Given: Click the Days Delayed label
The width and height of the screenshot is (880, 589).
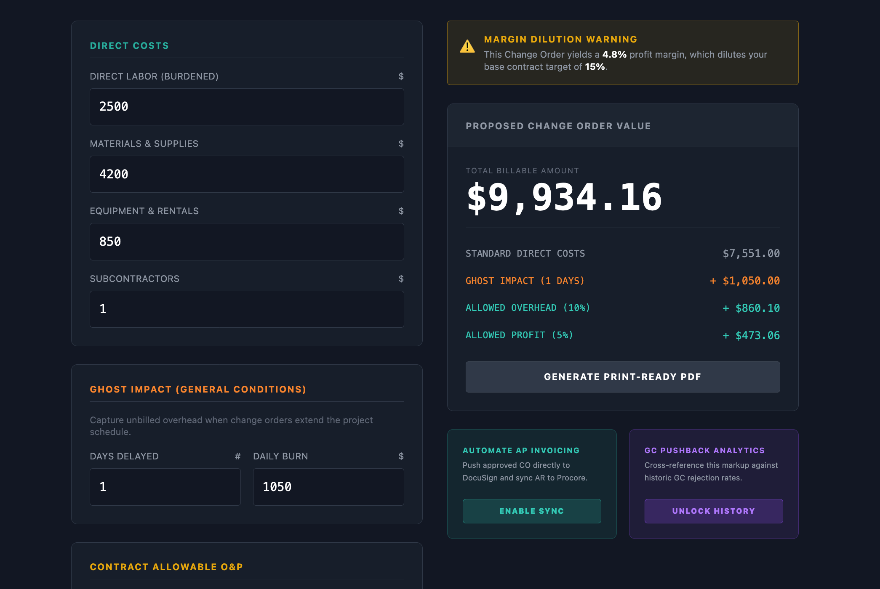Looking at the screenshot, I should (124, 456).
